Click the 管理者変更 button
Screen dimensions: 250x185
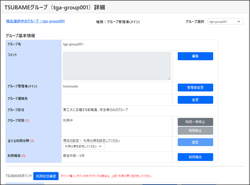pos(195,87)
